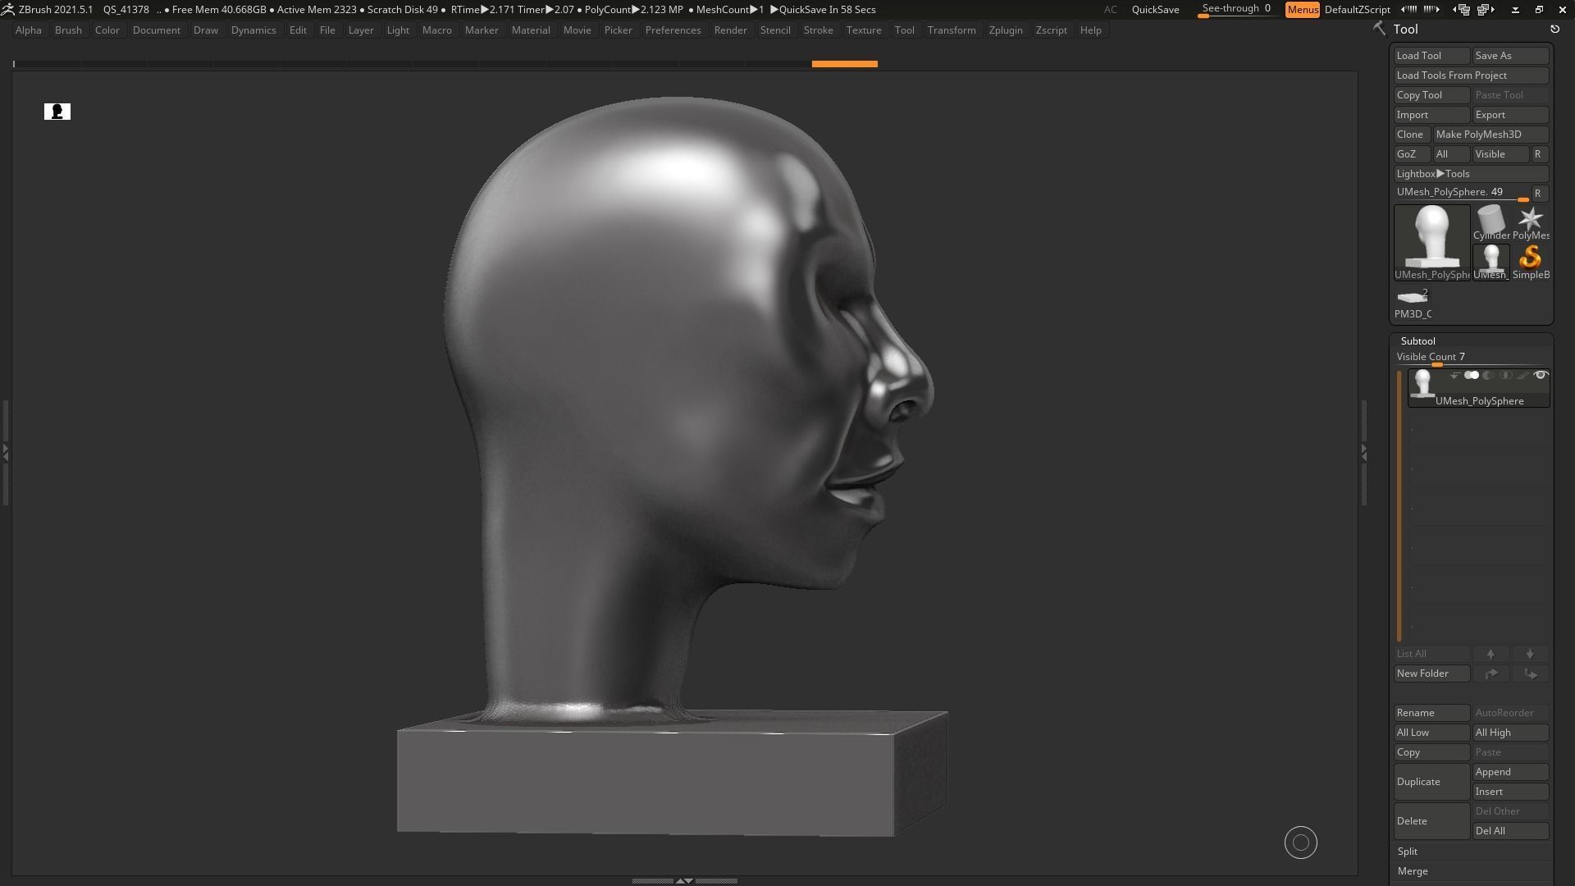Select the SimpleBrush tool icon
The height and width of the screenshot is (886, 1575).
click(x=1530, y=262)
